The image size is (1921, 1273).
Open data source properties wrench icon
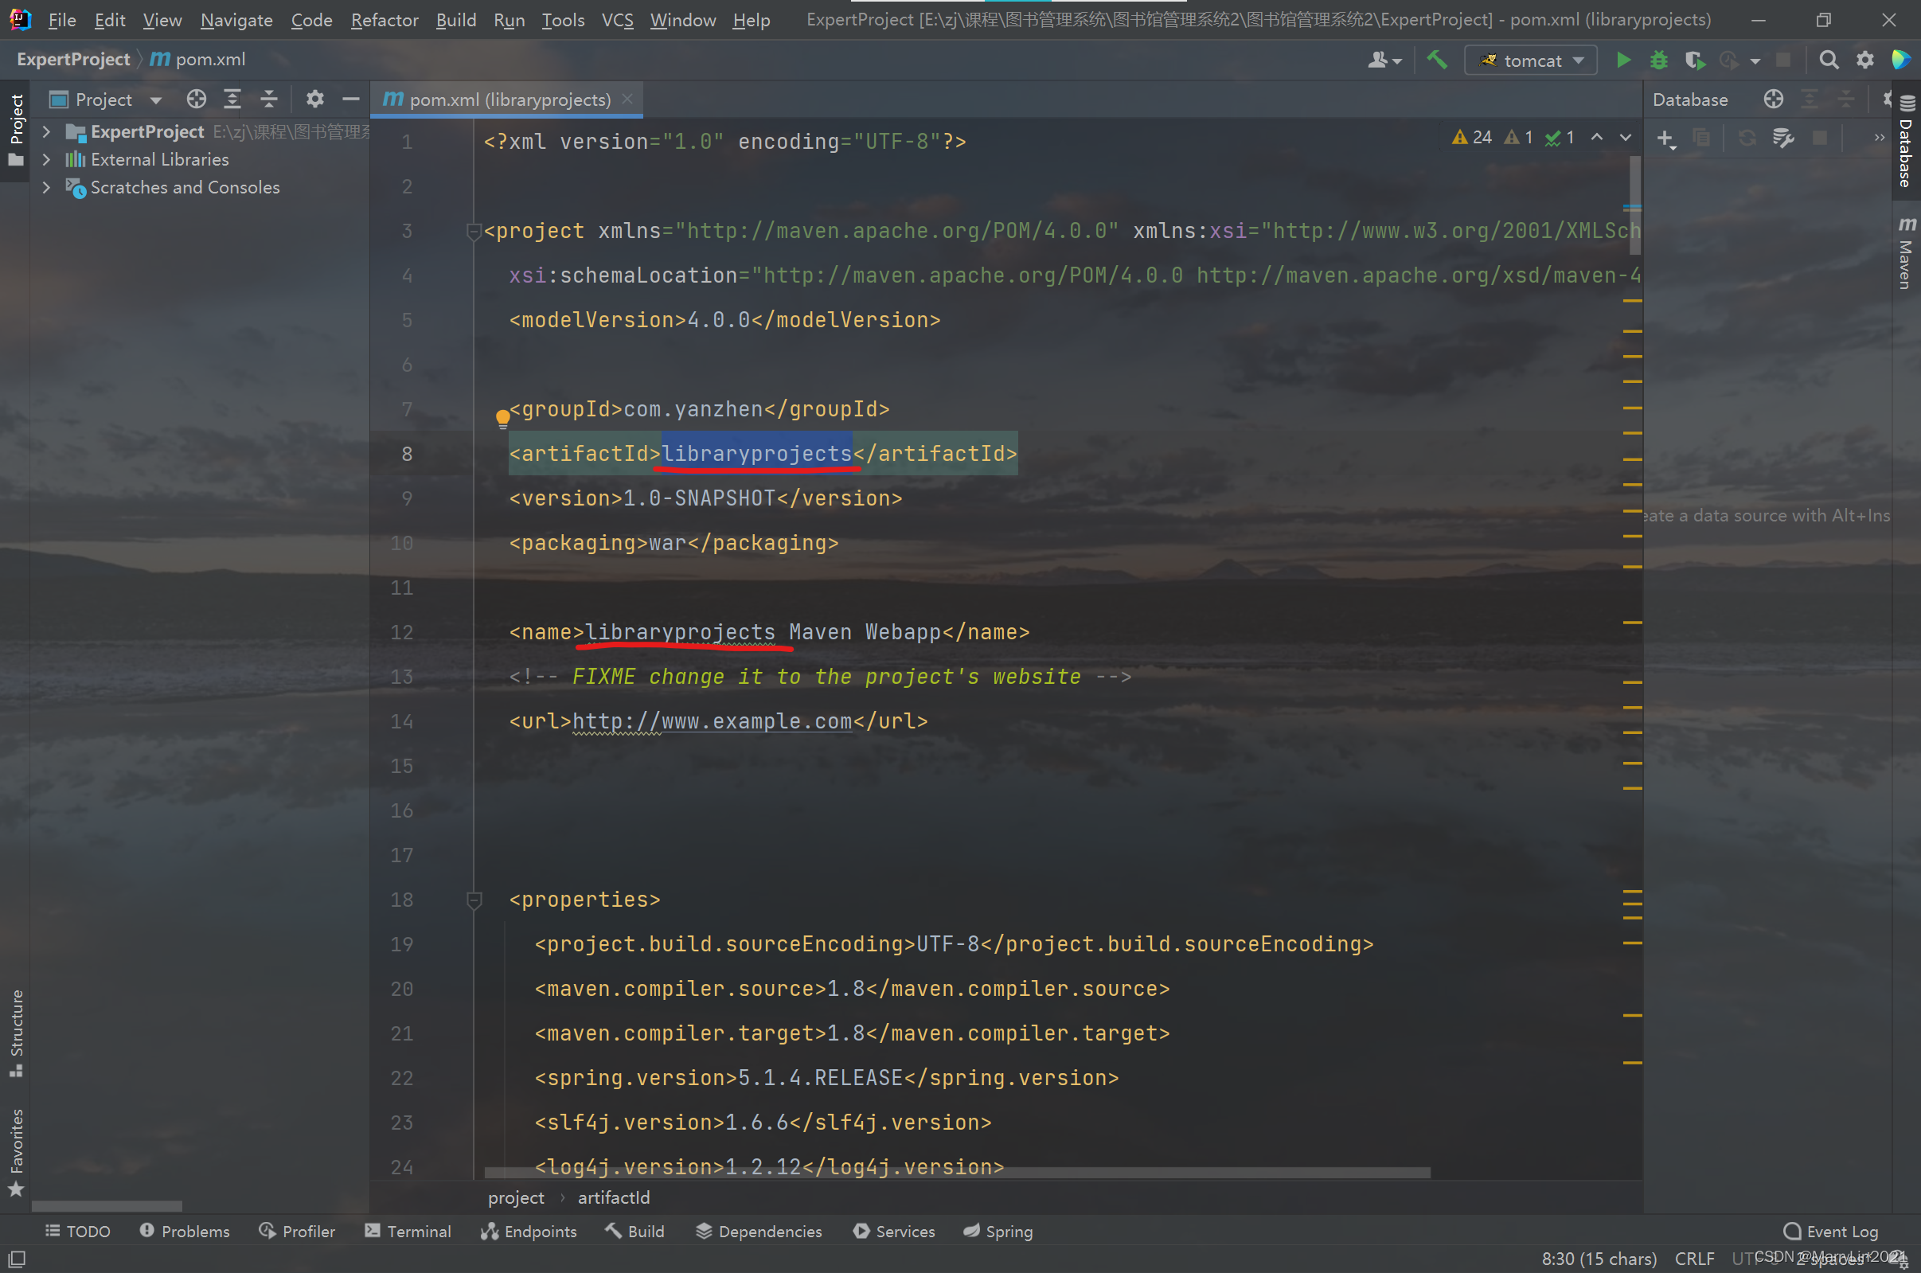(1783, 139)
